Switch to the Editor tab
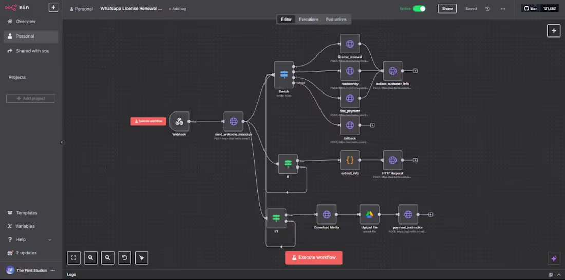Viewport: 565px width, 280px height. (x=286, y=20)
